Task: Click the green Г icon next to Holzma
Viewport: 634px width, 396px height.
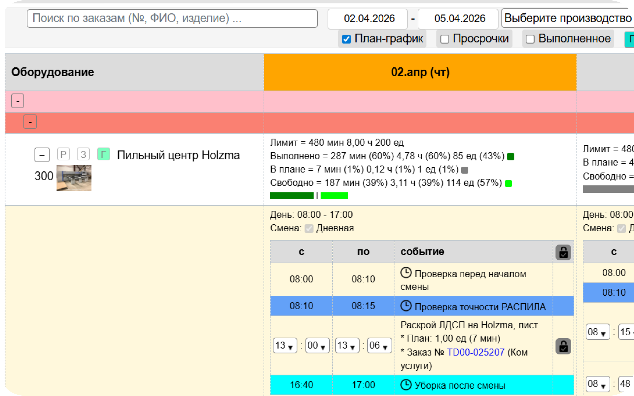Action: click(x=103, y=154)
